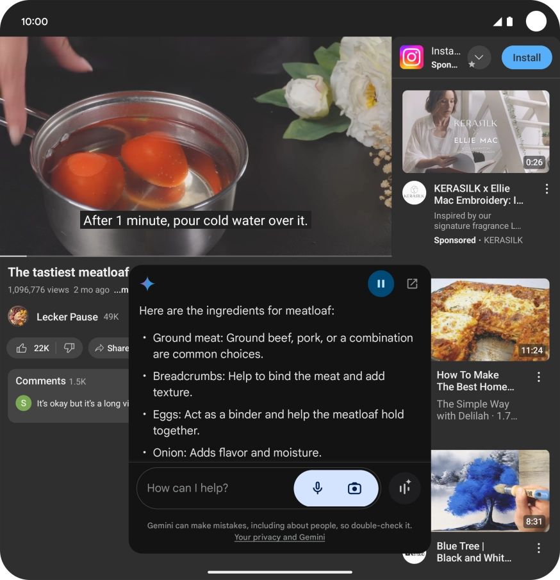This screenshot has height=580, width=560.
Task: Play the Blue Tree painting video thumbnail
Action: point(490,490)
